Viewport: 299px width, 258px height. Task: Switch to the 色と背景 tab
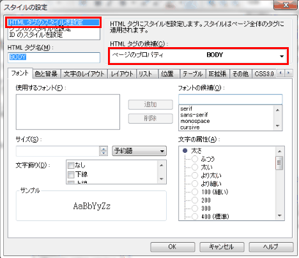47,74
